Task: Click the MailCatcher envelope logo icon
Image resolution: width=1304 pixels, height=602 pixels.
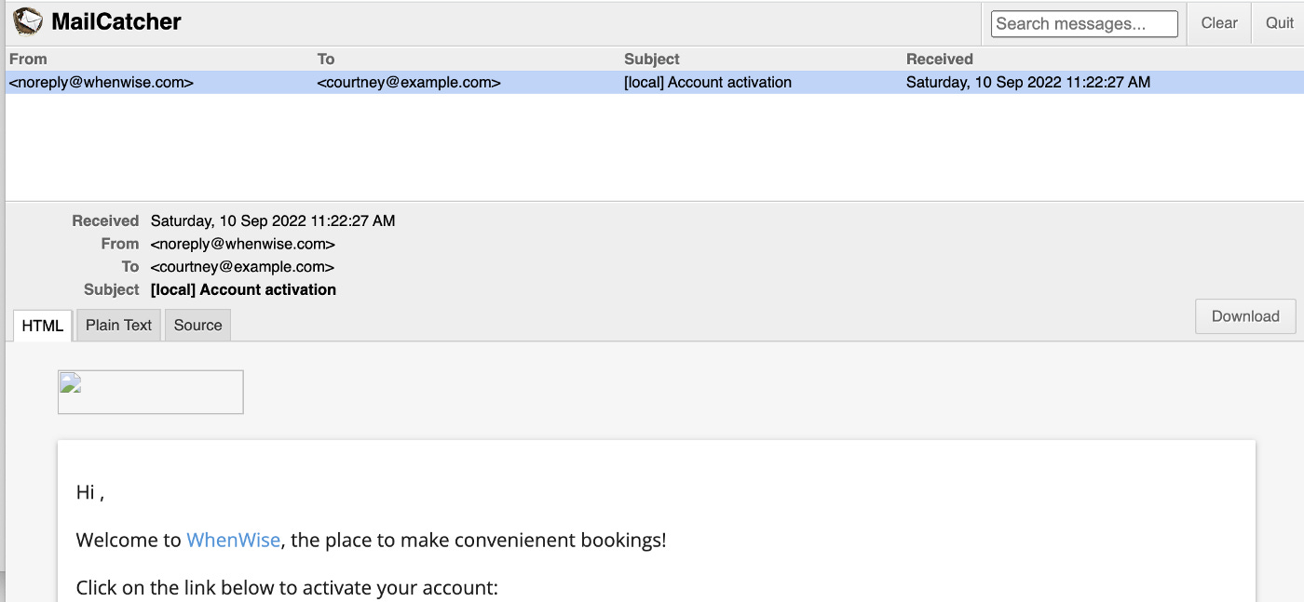Action: coord(27,20)
